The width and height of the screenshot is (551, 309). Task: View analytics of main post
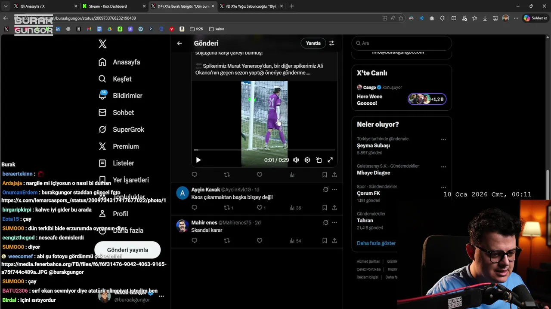[292, 175]
